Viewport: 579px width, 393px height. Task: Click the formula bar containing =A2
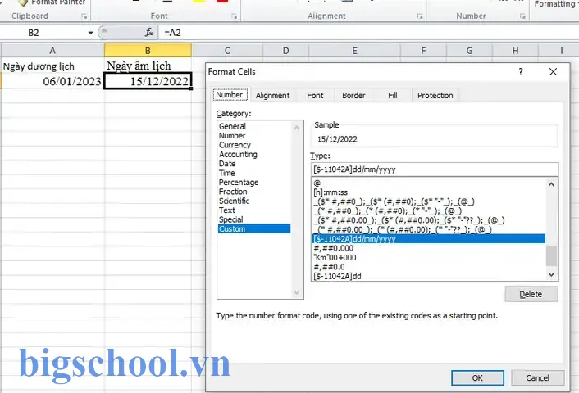[x=368, y=33]
